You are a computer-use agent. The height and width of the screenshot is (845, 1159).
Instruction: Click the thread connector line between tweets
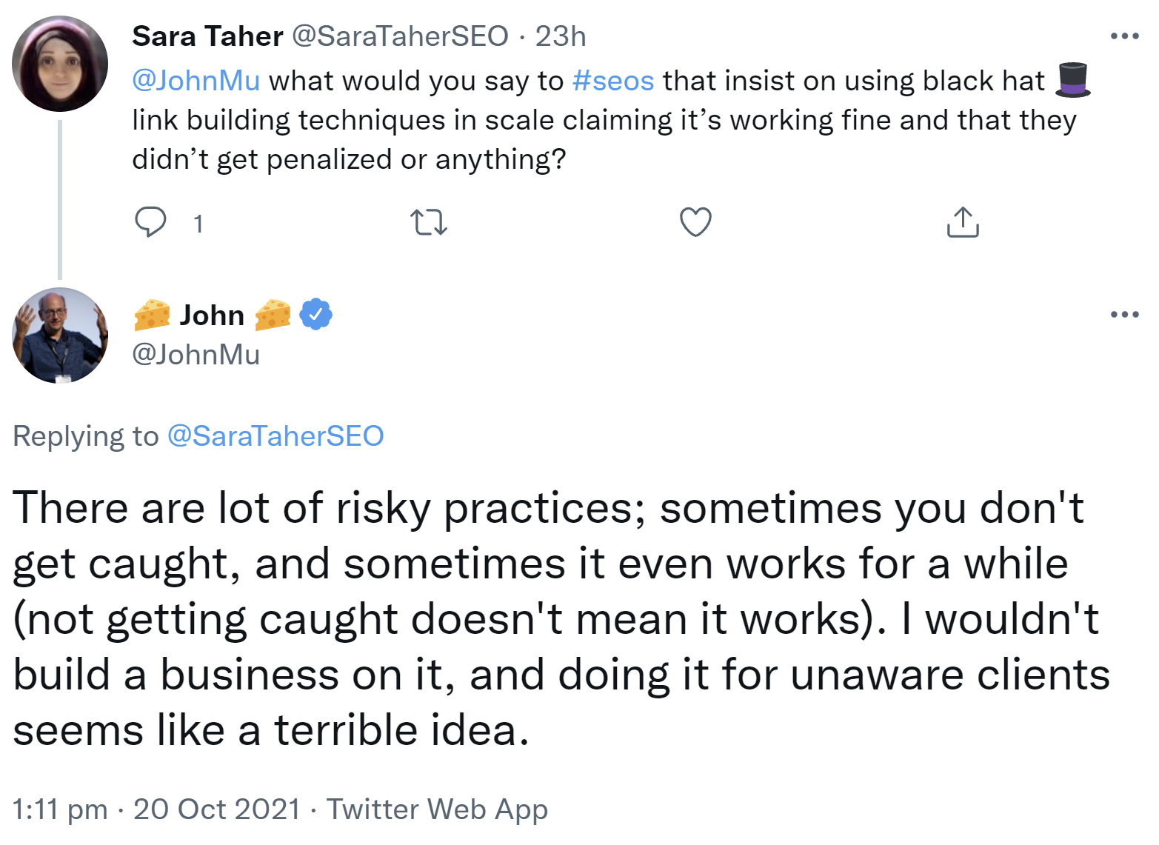tap(59, 200)
